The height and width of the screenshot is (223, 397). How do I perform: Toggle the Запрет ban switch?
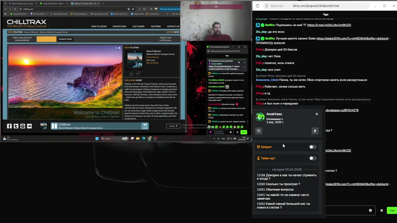313,147
